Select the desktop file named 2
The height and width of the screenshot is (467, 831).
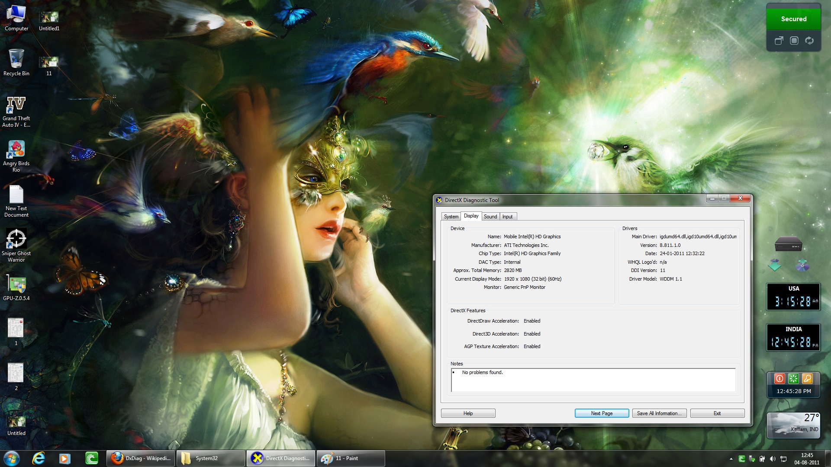pos(16,377)
